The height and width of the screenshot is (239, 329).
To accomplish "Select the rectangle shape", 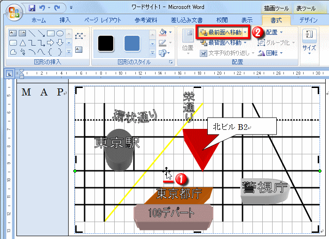I will 51,33.
